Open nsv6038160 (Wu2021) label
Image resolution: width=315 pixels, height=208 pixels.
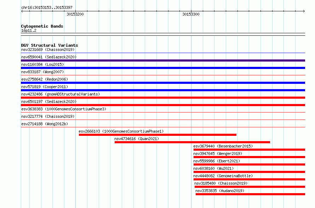point(213,168)
